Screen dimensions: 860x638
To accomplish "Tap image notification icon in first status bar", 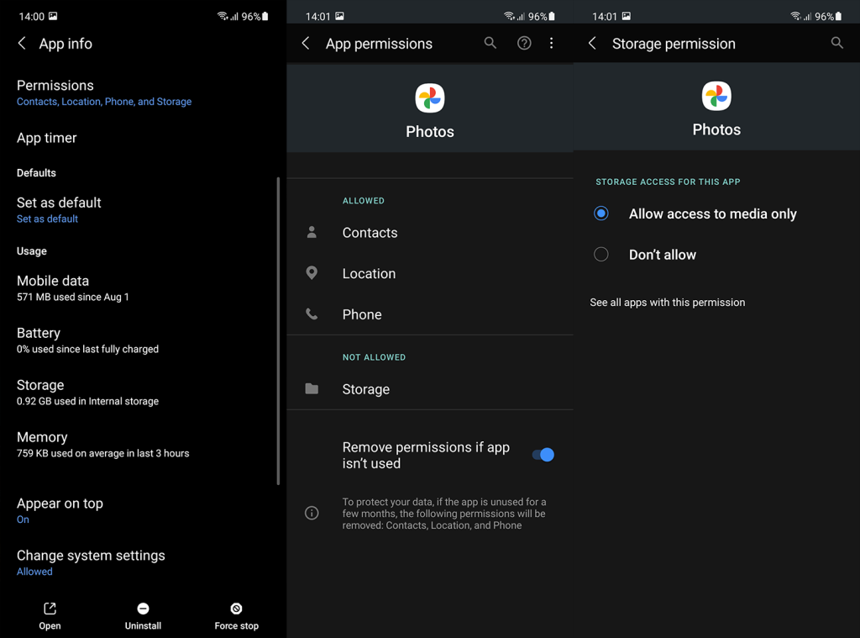I will tap(53, 16).
